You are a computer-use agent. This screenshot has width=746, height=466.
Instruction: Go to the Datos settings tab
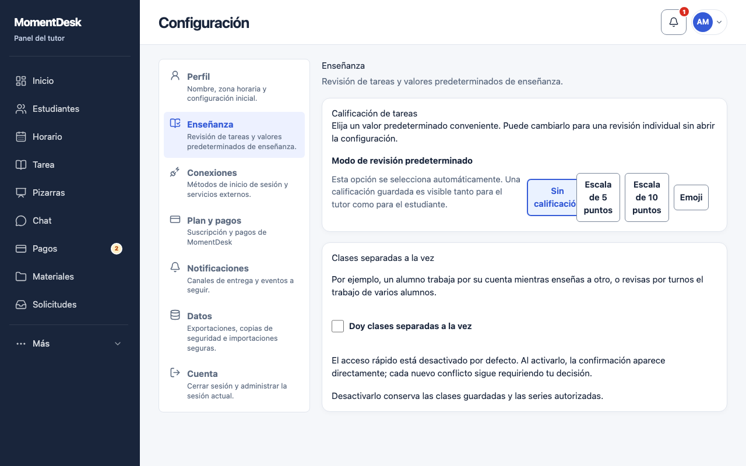[x=234, y=332]
